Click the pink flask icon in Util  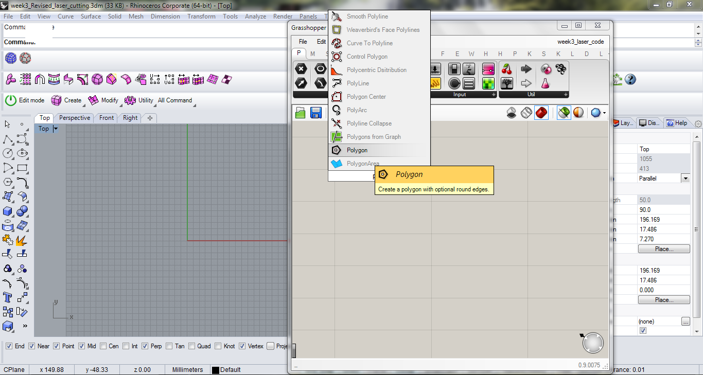[546, 83]
